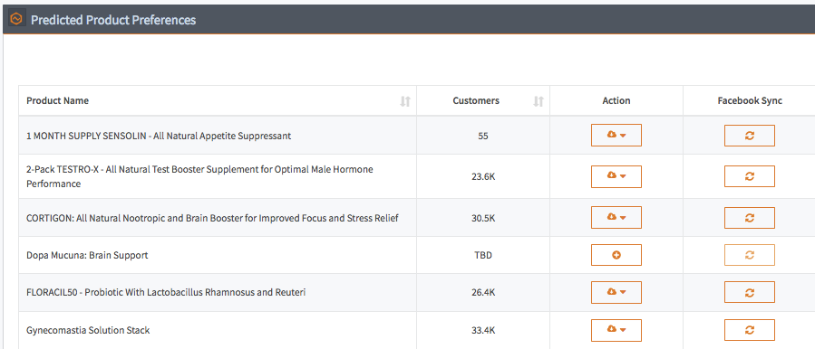Select '2-Pack TESTRO-X' product name

(199, 176)
